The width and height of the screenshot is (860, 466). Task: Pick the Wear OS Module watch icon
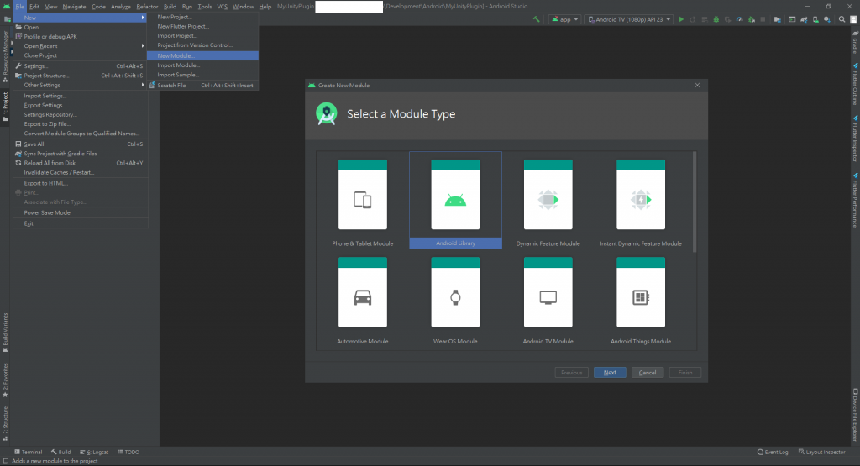455,299
